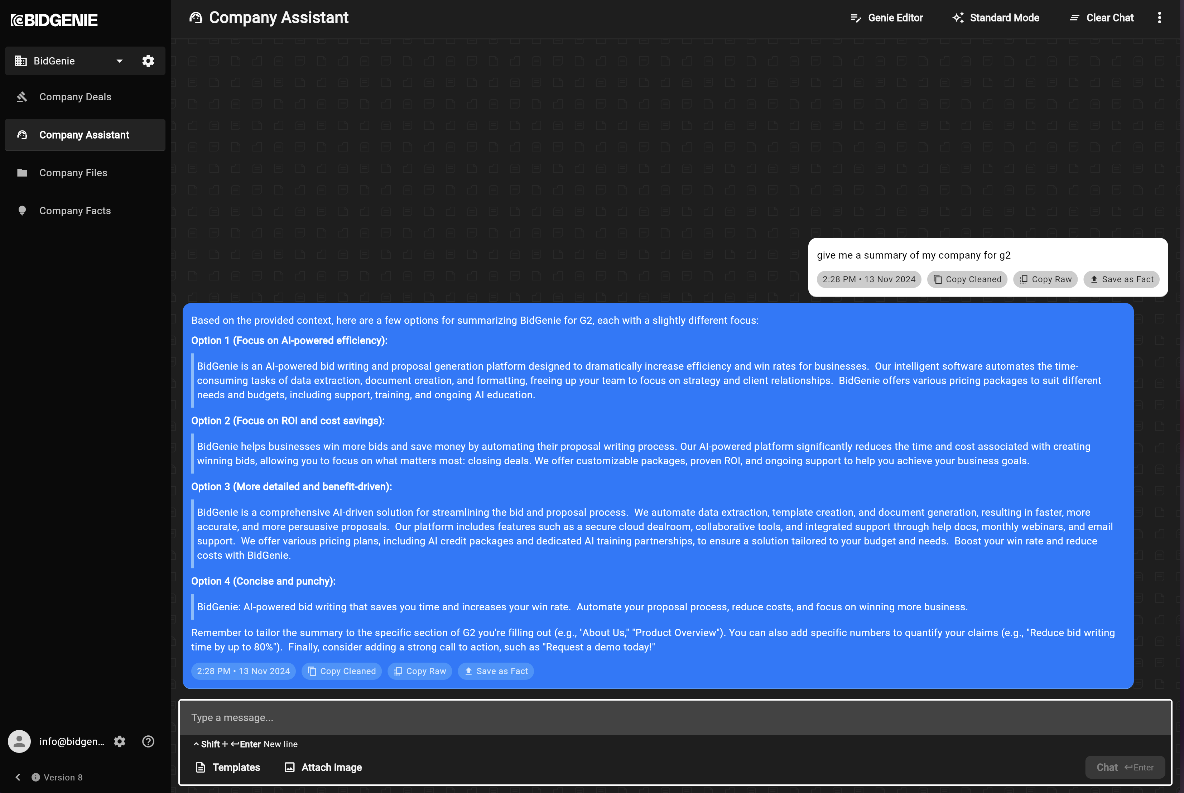Copy Cleaned on the assistant's blue reply

(342, 671)
